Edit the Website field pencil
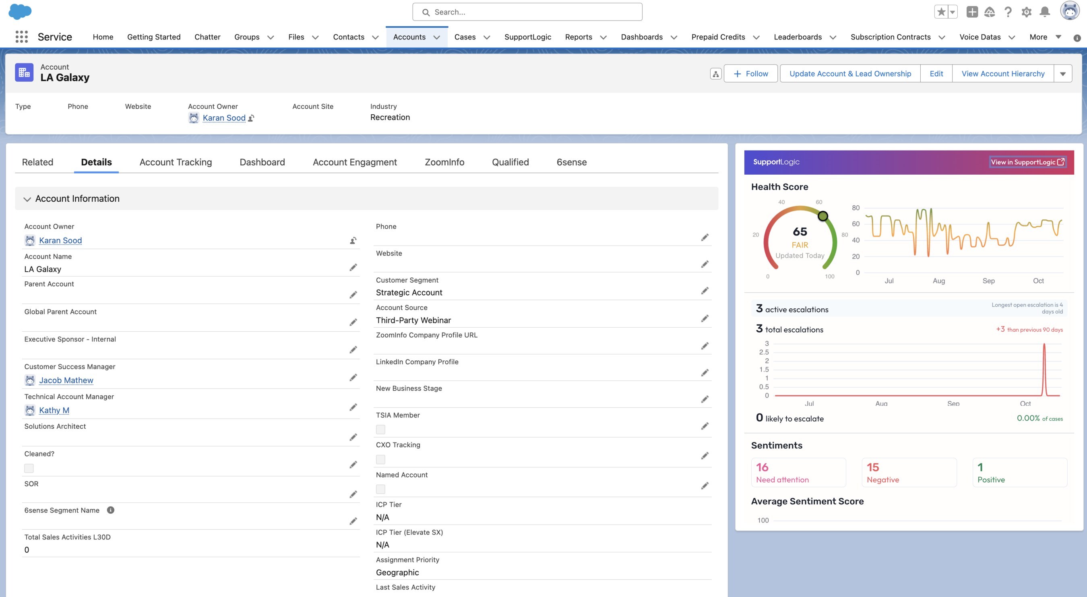This screenshot has width=1087, height=597. coord(705,264)
